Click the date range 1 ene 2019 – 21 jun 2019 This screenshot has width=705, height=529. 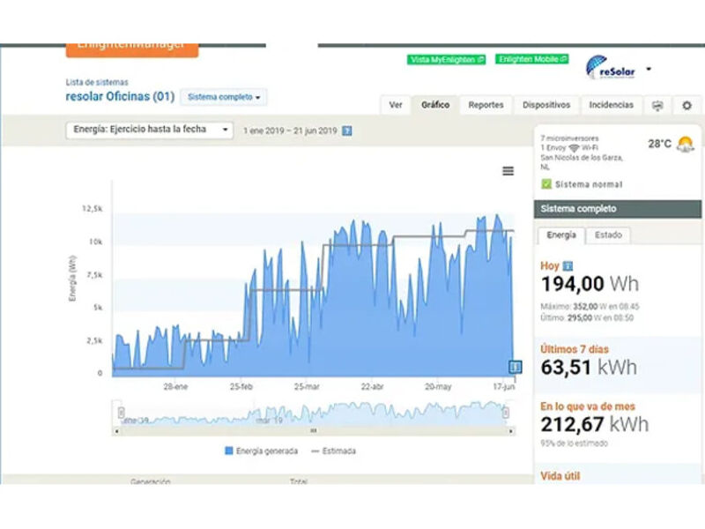click(290, 130)
